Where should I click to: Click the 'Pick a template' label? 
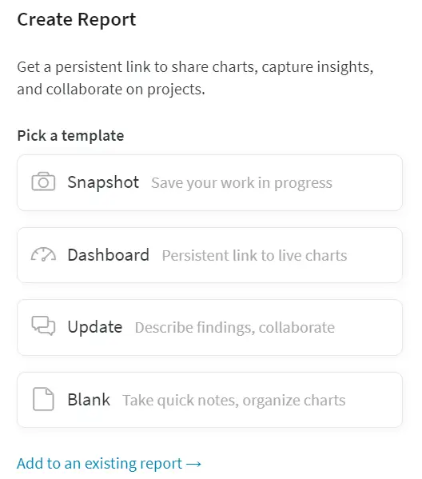click(x=71, y=136)
